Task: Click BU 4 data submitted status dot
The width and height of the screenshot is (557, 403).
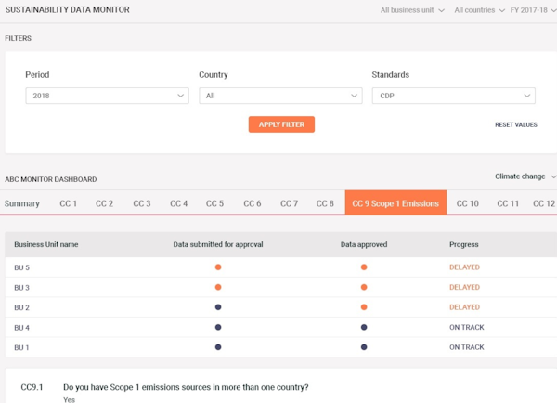Action: coord(218,327)
